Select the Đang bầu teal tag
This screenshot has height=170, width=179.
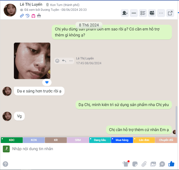(x=100, y=140)
